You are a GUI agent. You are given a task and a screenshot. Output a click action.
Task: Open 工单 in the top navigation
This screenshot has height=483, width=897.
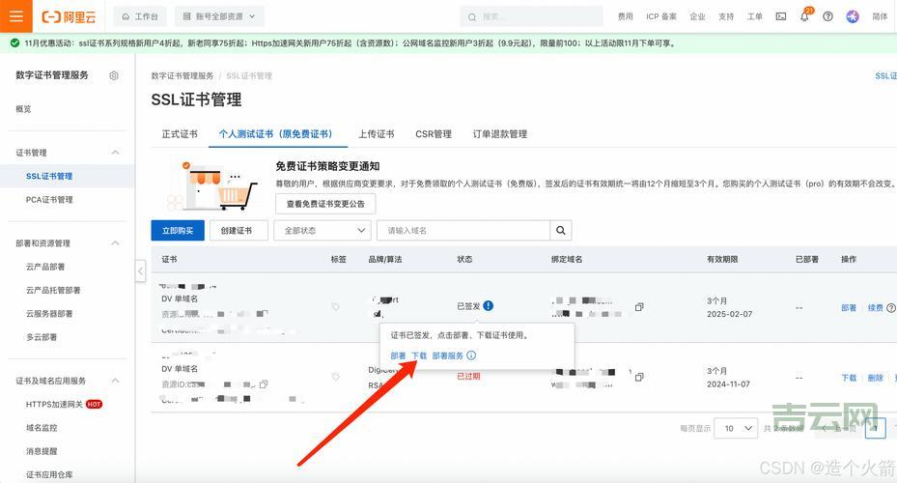754,16
